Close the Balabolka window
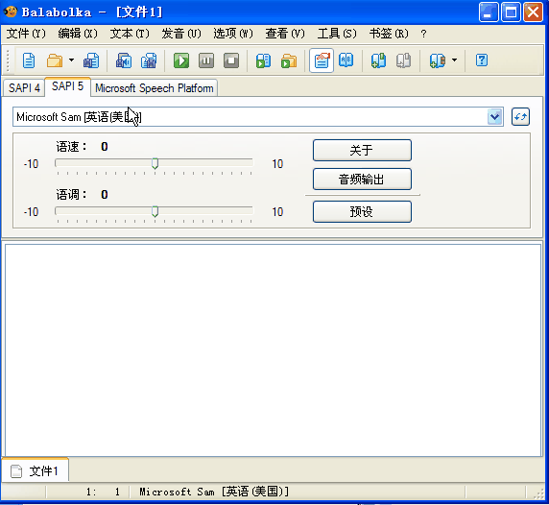The image size is (549, 505). click(533, 12)
